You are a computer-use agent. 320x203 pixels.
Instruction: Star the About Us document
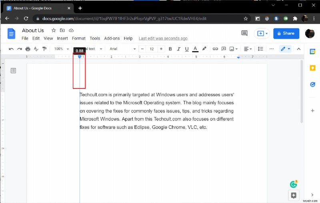point(53,30)
